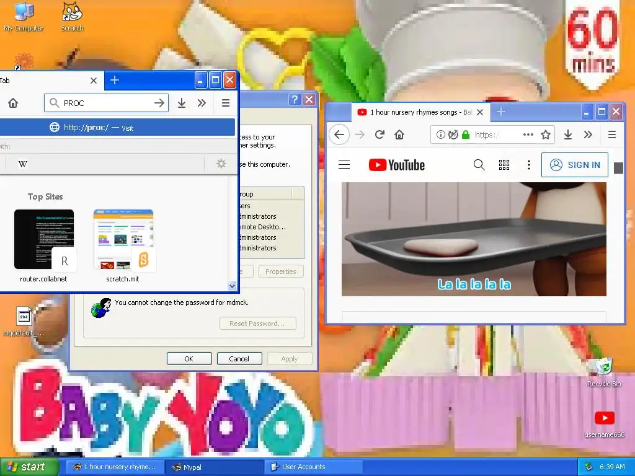This screenshot has height=476, width=635.
Task: Click the playing nursery rhymes video
Action: click(474, 239)
